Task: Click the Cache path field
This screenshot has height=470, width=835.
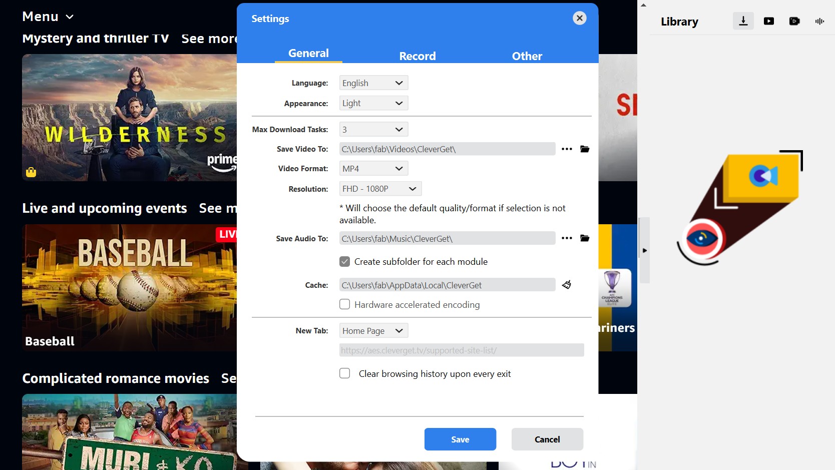Action: (447, 285)
